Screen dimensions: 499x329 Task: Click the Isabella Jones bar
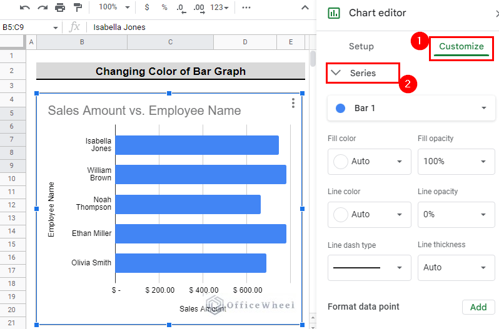pos(197,145)
